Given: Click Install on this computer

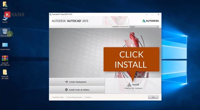Looking at the screenshot, I should click(x=133, y=86).
